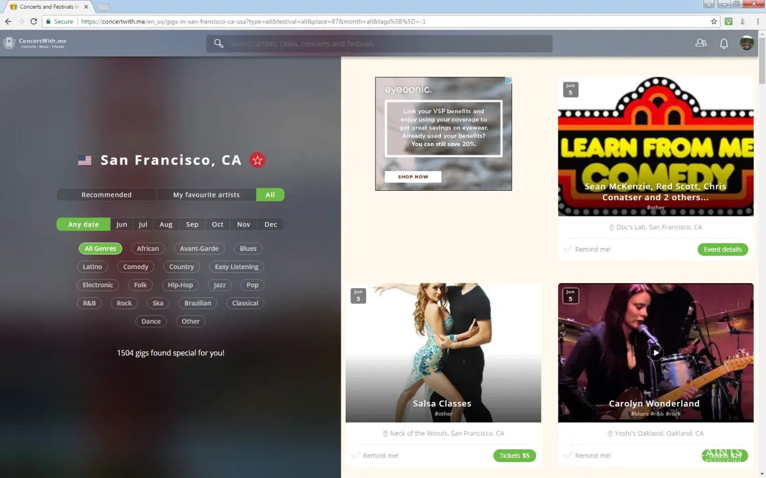Toggle the R&B genre tag

click(x=89, y=303)
